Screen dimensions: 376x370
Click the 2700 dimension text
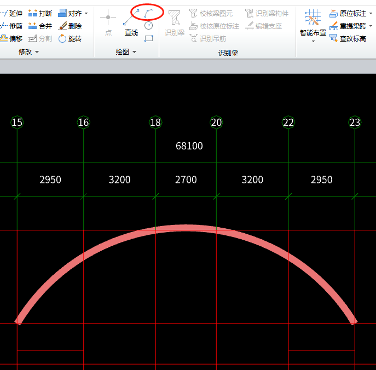coord(186,180)
